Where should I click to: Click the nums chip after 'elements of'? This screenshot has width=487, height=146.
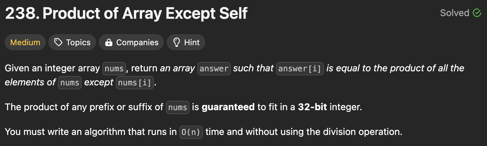(x=70, y=82)
